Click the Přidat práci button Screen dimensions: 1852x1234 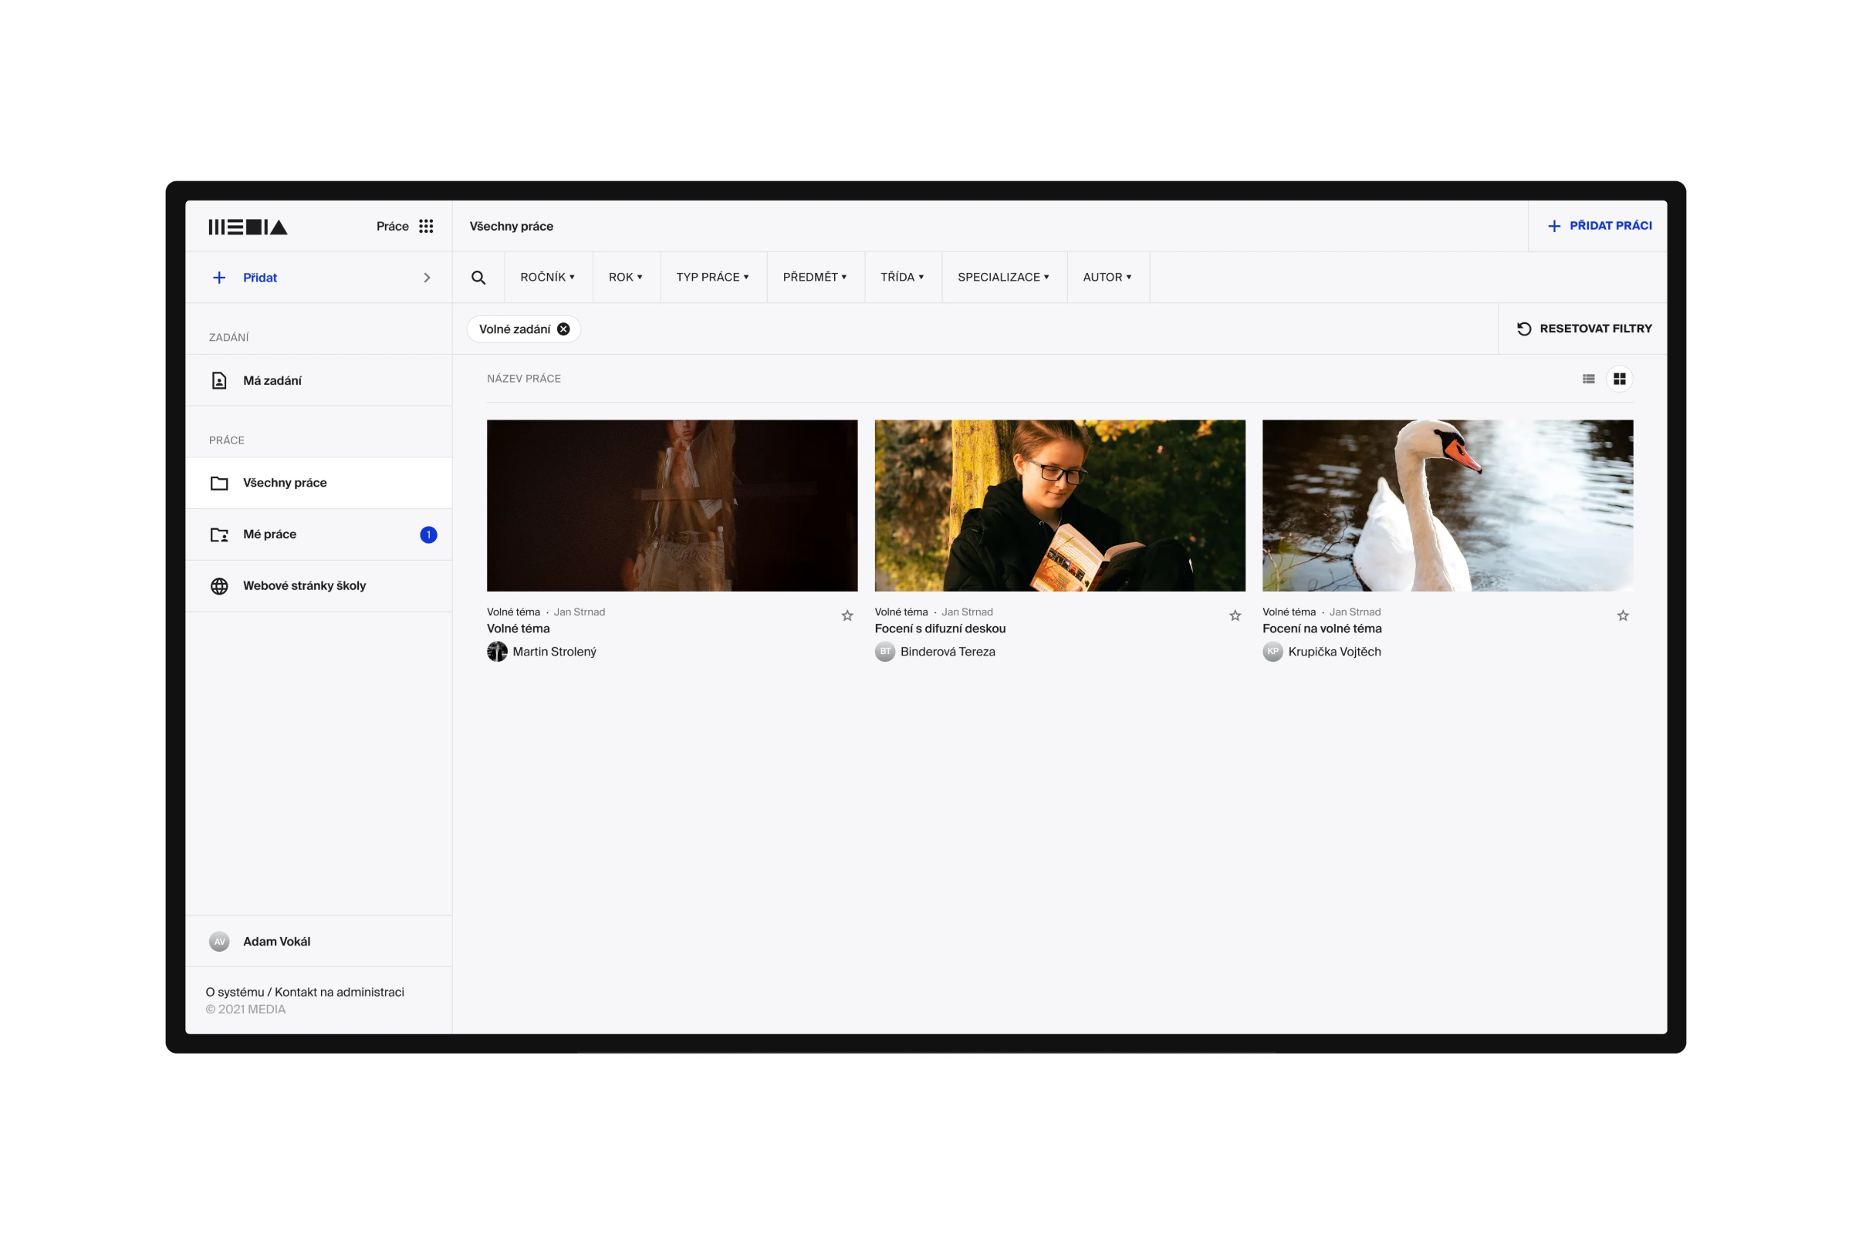(1599, 226)
